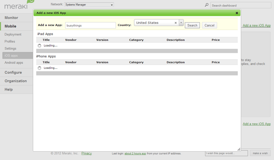The image size is (274, 160).
Task: Click the Meraki logo
Action: coord(19,5)
